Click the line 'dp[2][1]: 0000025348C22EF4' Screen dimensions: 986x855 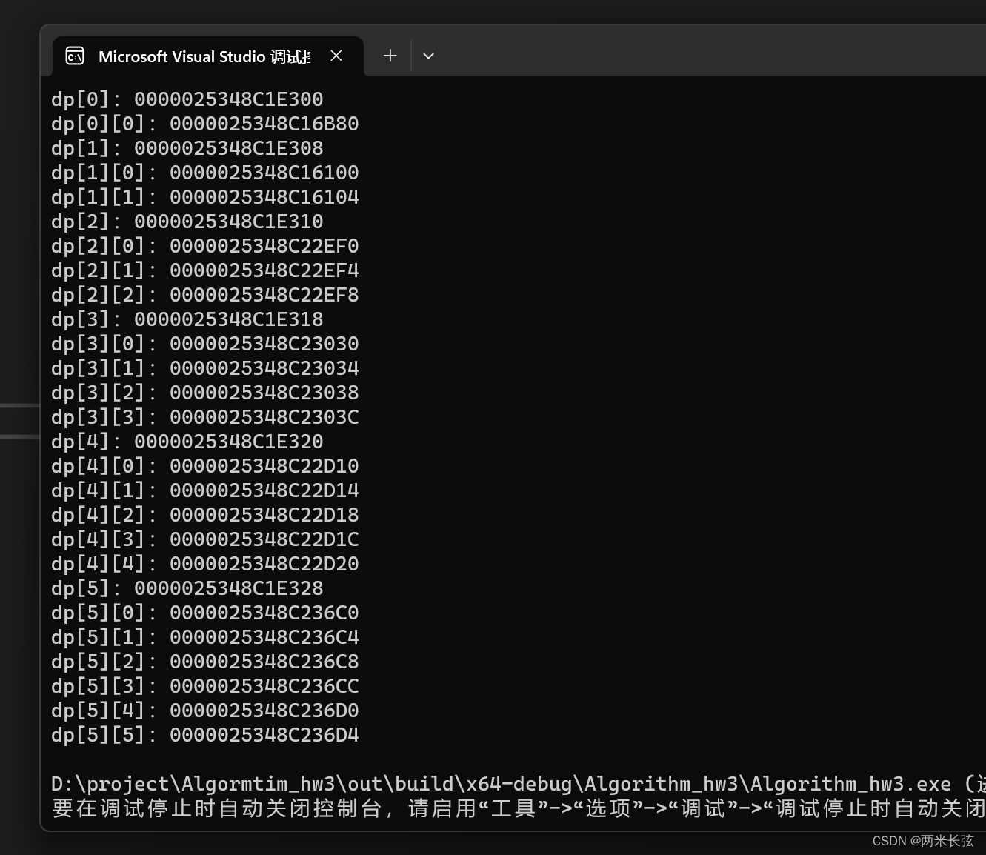205,270
